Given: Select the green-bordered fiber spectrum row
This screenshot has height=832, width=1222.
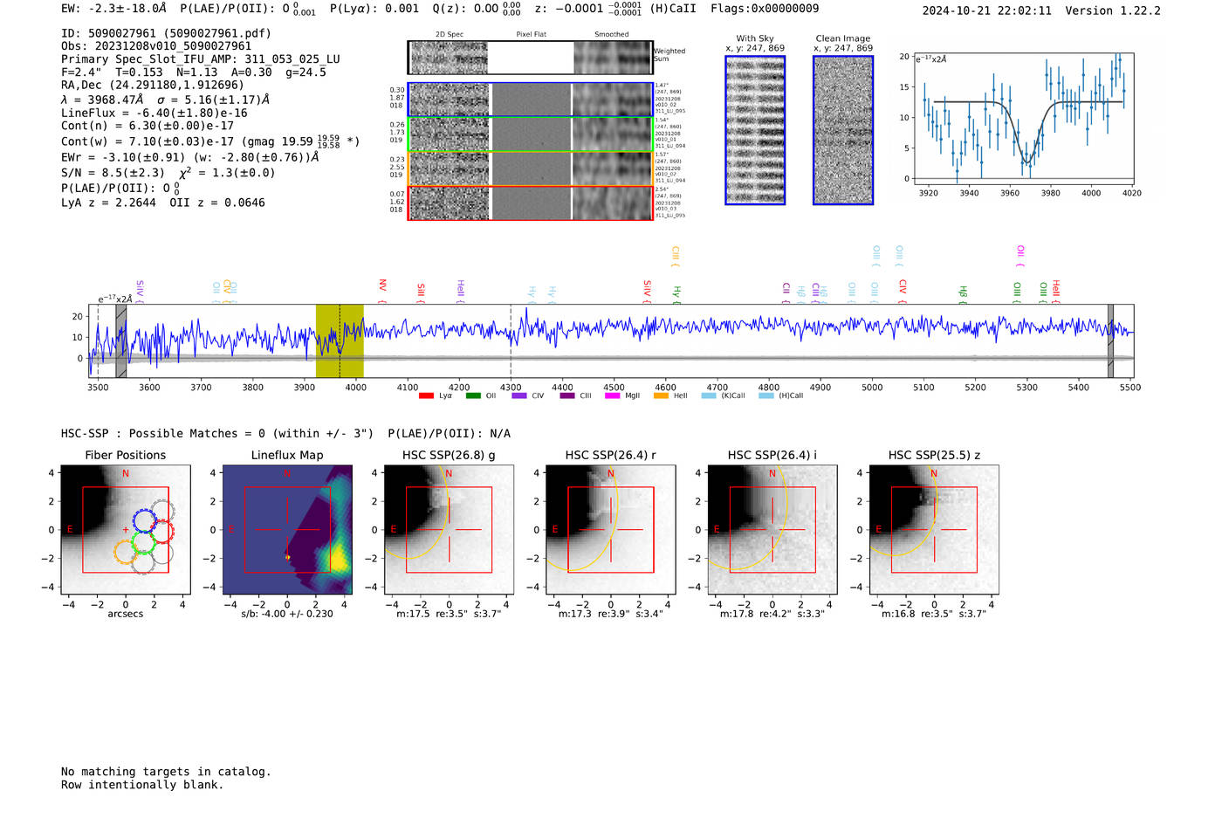Looking at the screenshot, I should click(531, 134).
